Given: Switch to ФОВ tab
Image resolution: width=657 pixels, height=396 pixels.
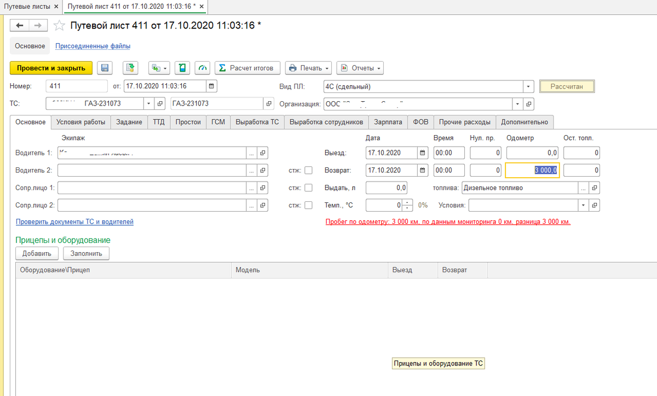Looking at the screenshot, I should [421, 122].
